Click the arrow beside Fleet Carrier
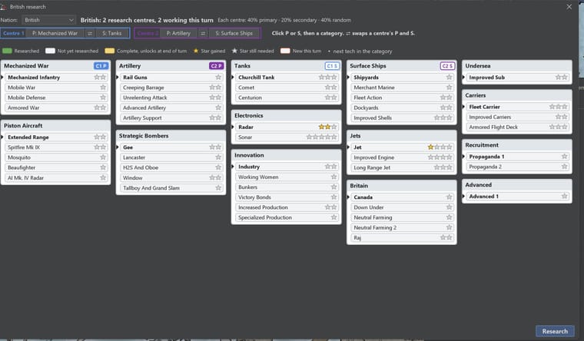Image resolution: width=584 pixels, height=341 pixels. coord(463,107)
